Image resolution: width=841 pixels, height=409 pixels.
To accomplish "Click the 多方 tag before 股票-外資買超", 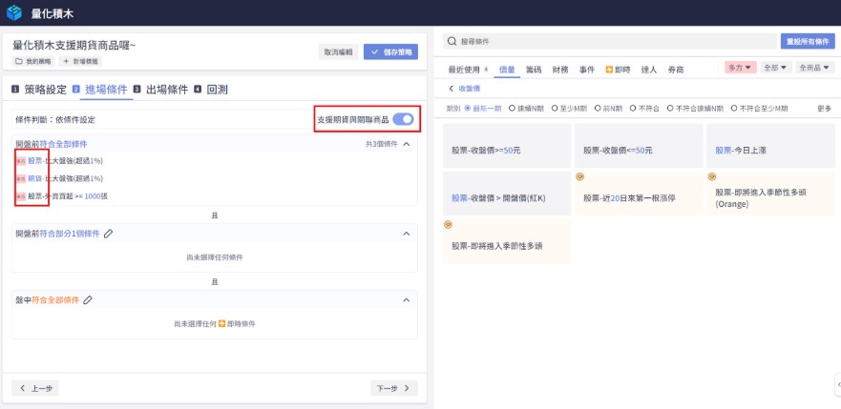I will point(20,196).
